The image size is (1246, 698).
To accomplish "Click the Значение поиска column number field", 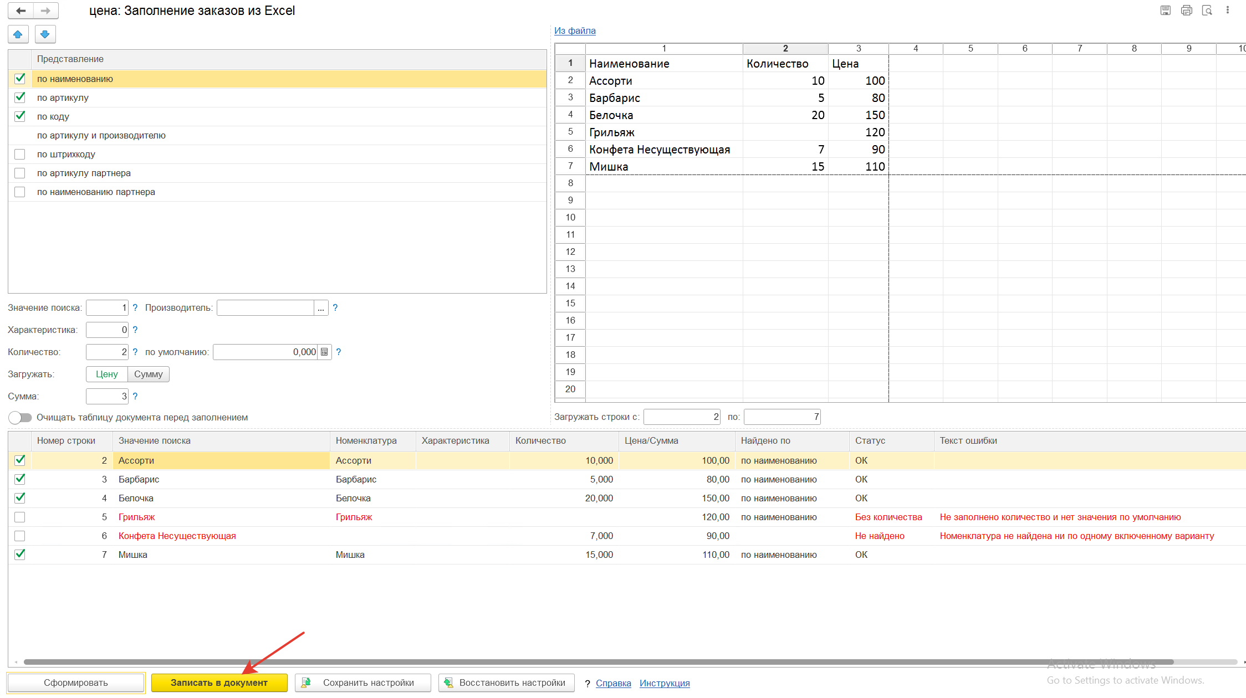I will pos(107,307).
